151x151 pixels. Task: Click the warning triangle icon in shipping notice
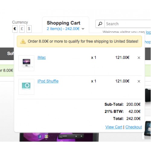coord(23,41)
